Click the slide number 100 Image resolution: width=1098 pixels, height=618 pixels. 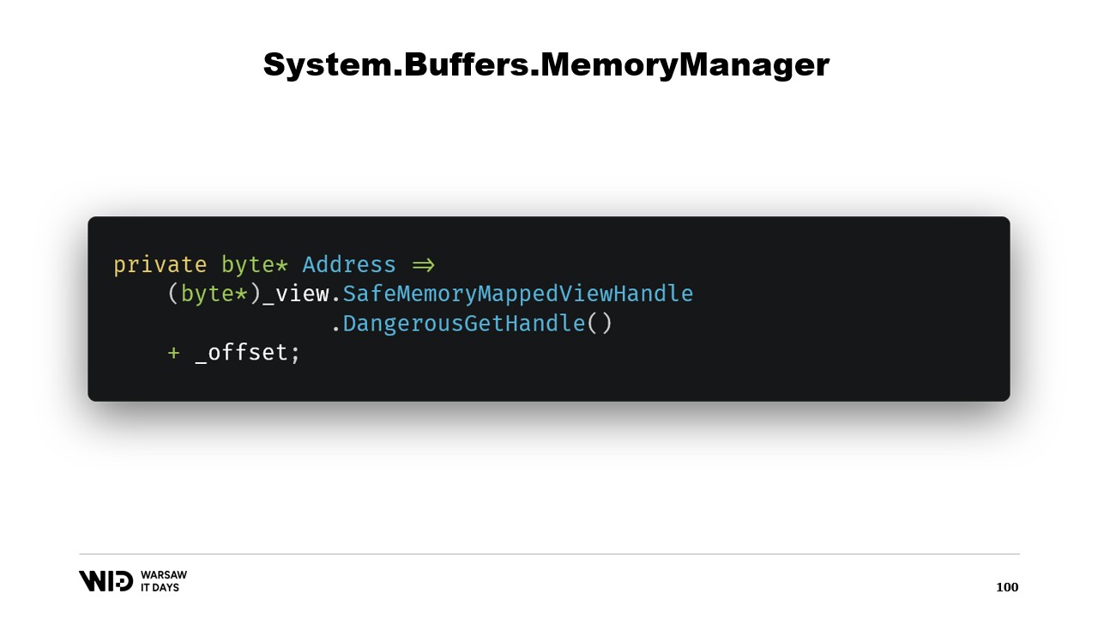(x=1007, y=587)
